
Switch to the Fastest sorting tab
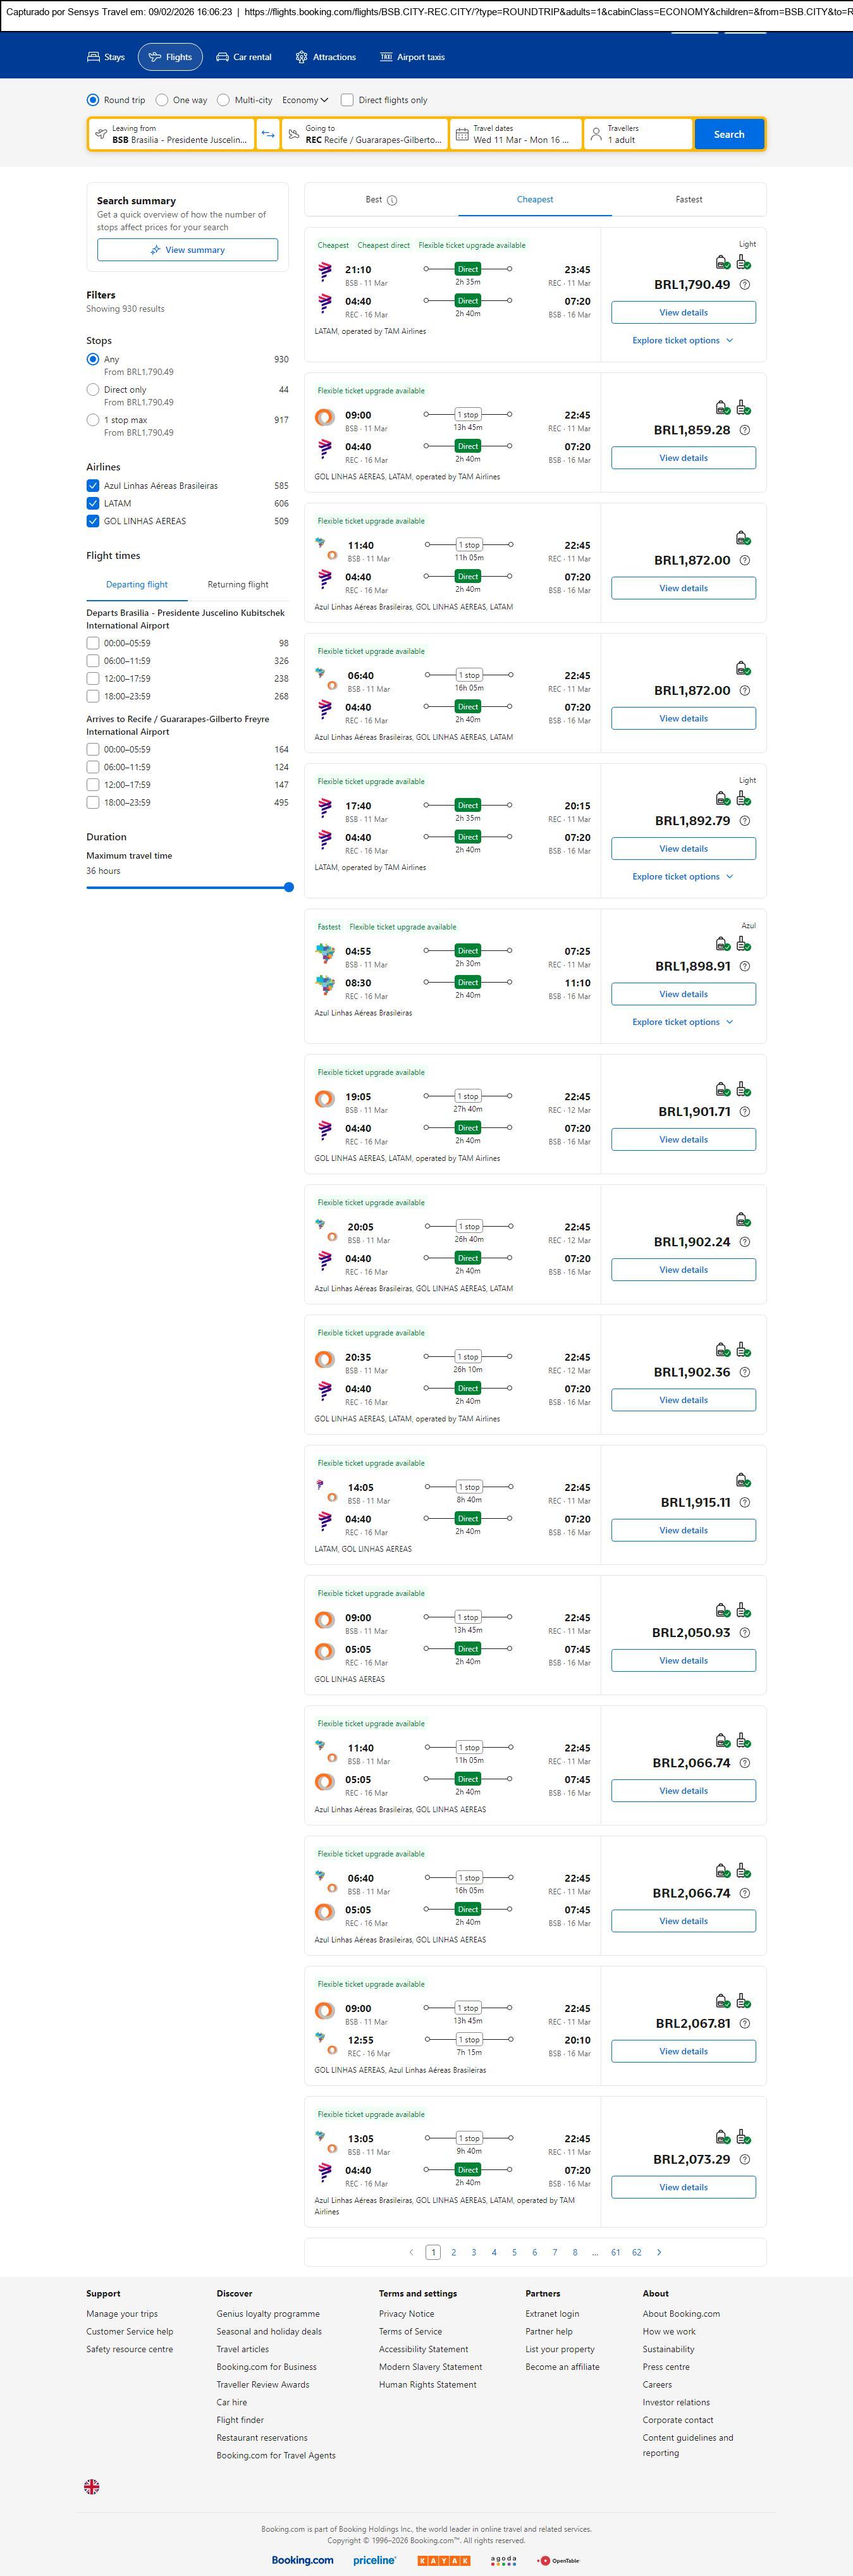[x=688, y=199]
